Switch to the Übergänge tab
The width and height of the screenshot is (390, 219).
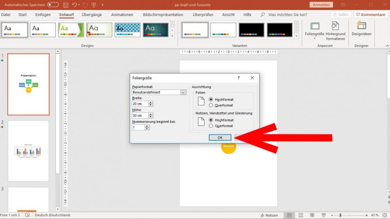coord(92,15)
